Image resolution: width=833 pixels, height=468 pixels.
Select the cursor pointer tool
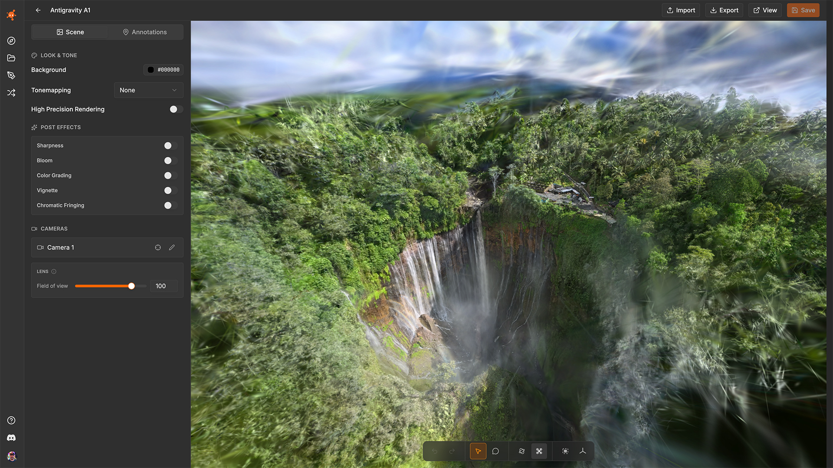tap(478, 451)
